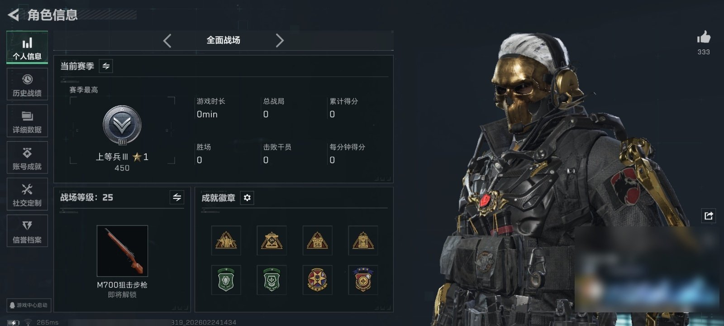Image resolution: width=724 pixels, height=326 pixels.
Task: Open the 个人信息 sidebar tab
Action: pyautogui.click(x=27, y=48)
